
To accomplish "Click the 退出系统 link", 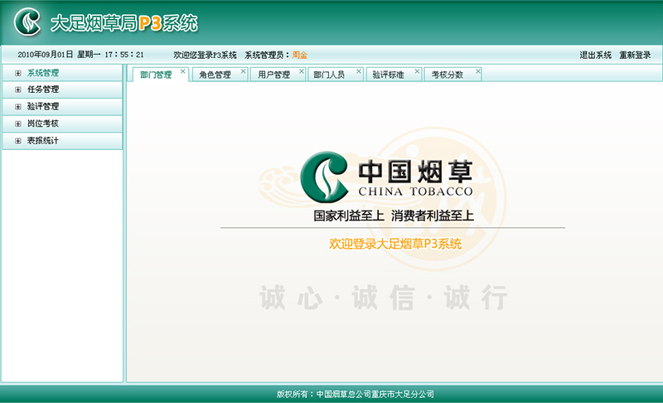I will [x=595, y=55].
